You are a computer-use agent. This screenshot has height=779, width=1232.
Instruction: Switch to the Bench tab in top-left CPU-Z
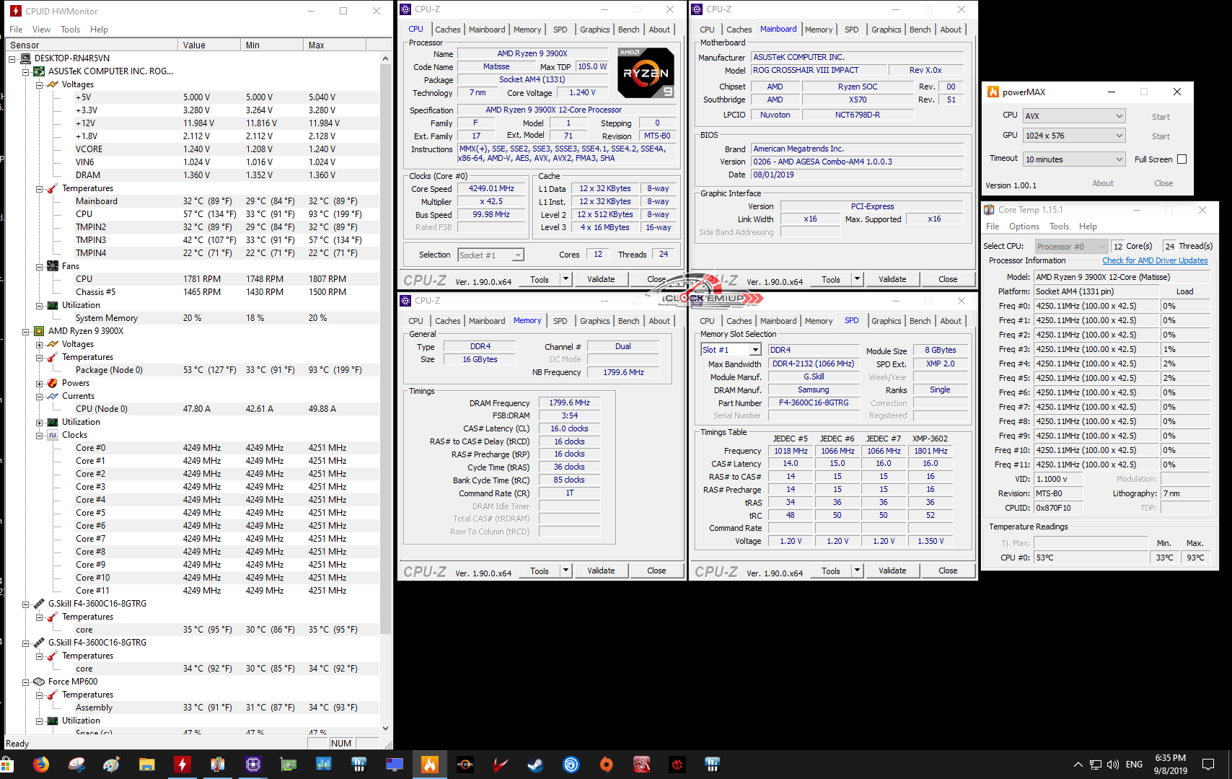(628, 30)
